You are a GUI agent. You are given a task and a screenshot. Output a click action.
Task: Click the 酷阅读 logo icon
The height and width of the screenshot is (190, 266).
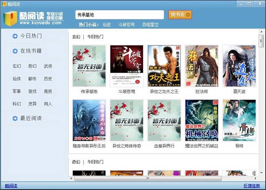[11, 18]
